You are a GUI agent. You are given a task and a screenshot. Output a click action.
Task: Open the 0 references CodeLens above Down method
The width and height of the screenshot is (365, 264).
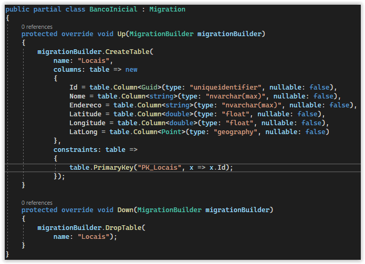coord(37,203)
